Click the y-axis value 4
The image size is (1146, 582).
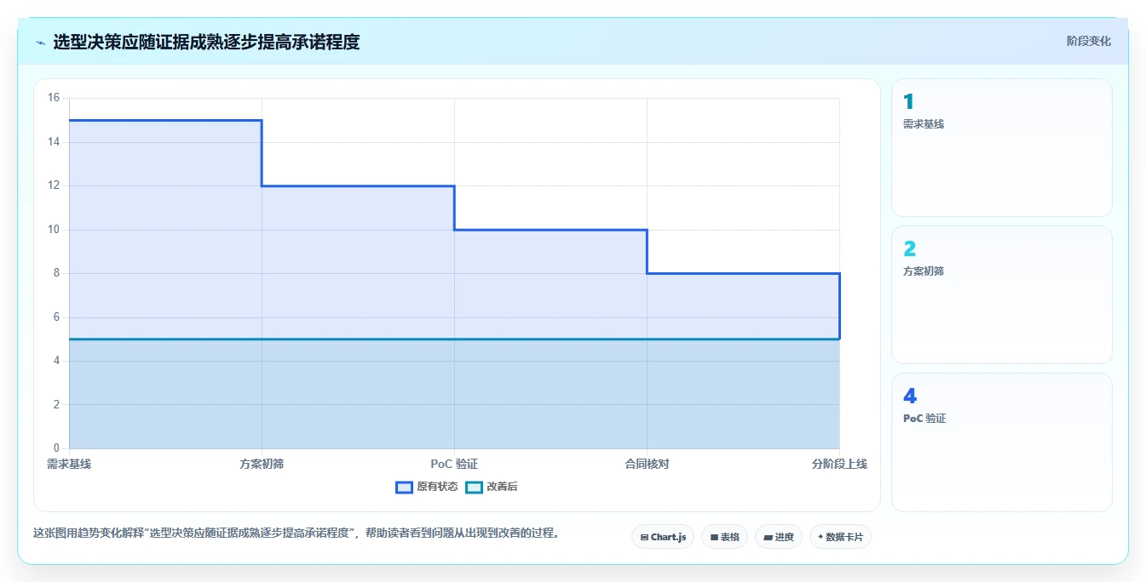[57, 361]
